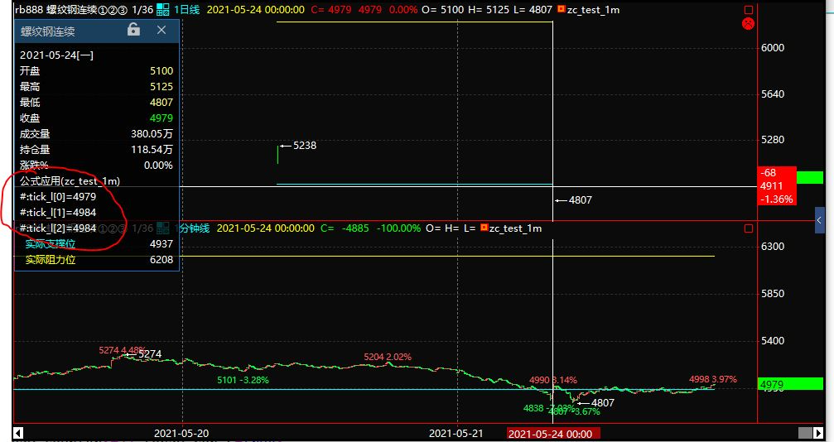The height and width of the screenshot is (442, 834).
Task: Click the zc_test_1m indicator icon in top chart
Action: 561,10
